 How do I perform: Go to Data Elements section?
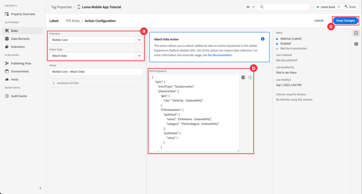20,39
